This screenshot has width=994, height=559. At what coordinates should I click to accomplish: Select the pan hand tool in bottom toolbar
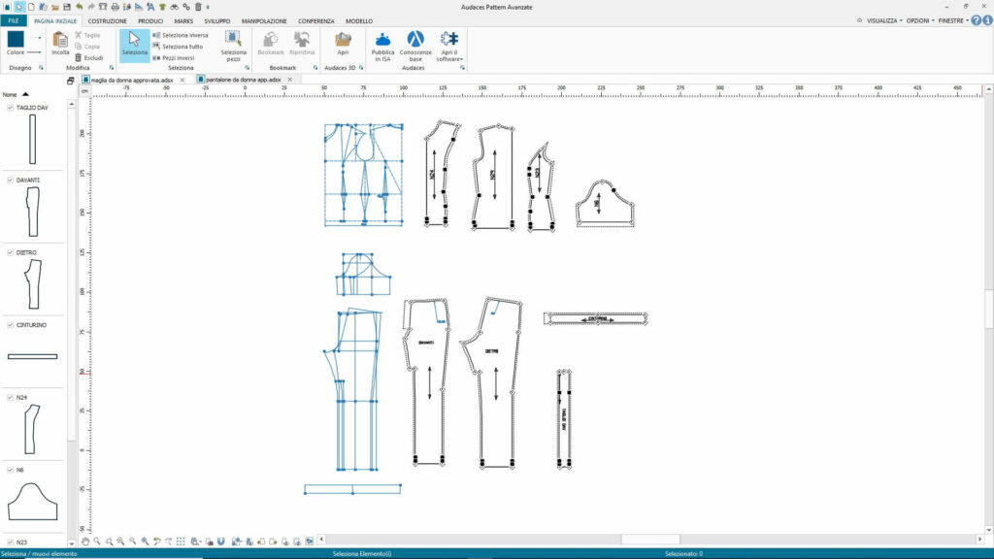click(x=85, y=542)
